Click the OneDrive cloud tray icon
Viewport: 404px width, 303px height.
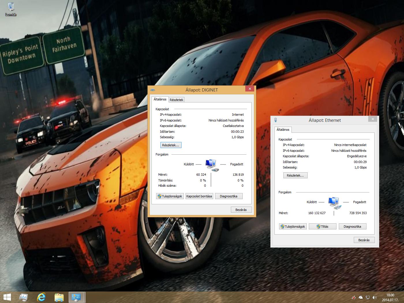tap(361, 297)
